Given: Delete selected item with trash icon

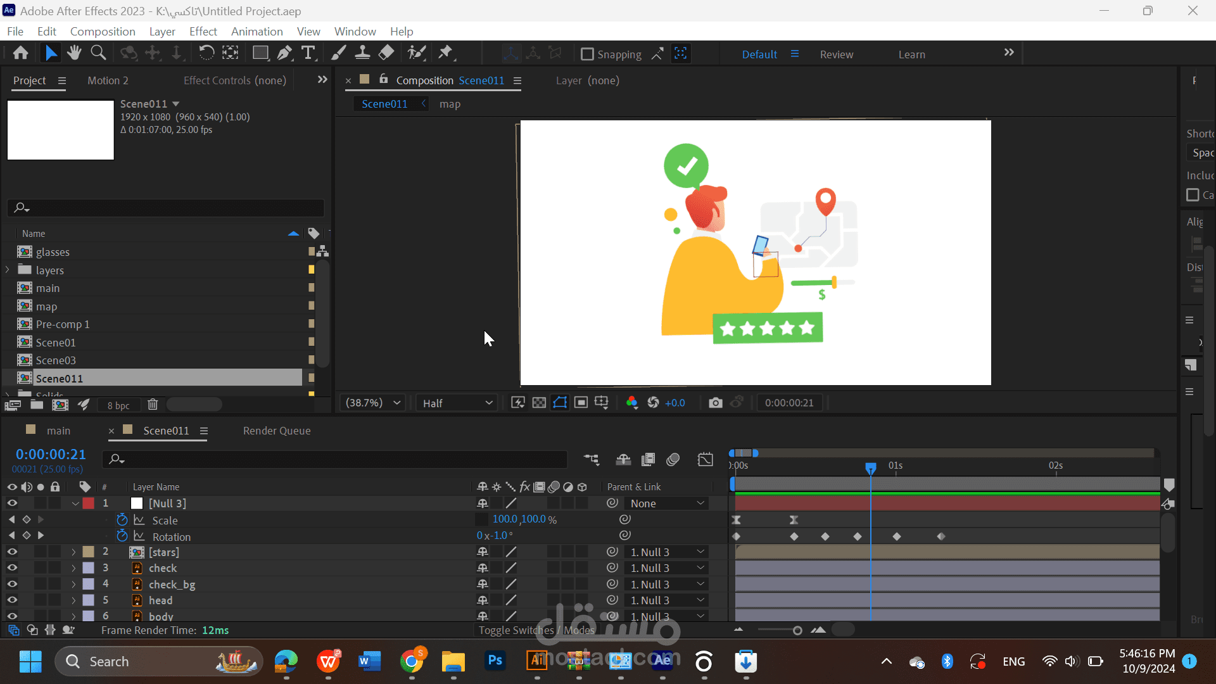Looking at the screenshot, I should click(153, 405).
